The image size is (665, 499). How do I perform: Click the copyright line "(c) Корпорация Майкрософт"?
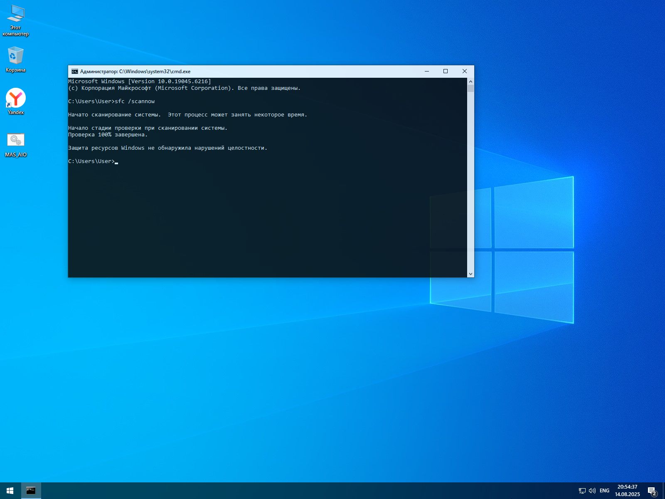coord(185,88)
